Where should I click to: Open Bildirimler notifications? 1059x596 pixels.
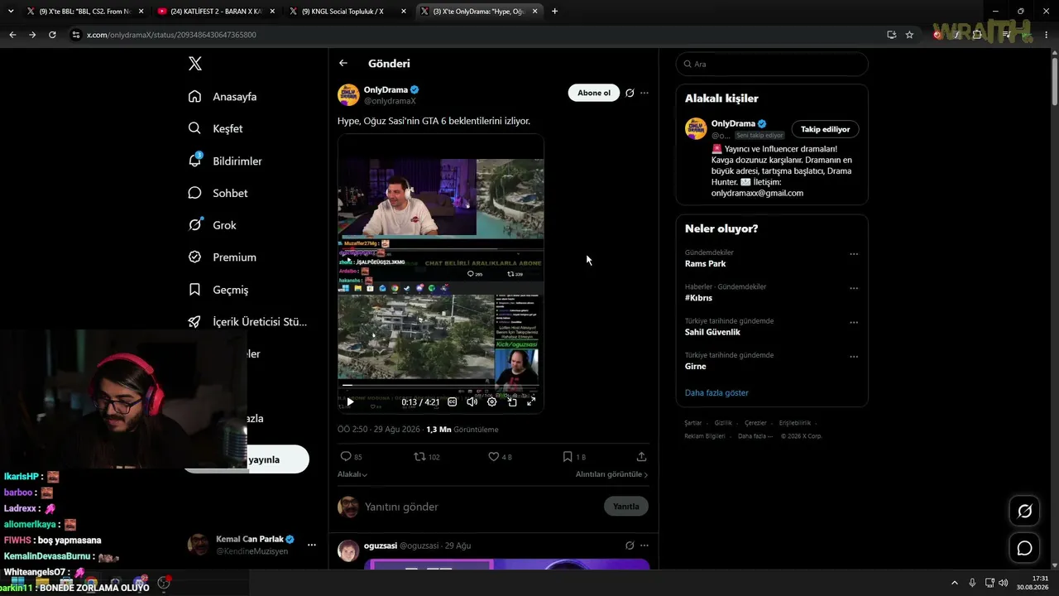point(226,161)
